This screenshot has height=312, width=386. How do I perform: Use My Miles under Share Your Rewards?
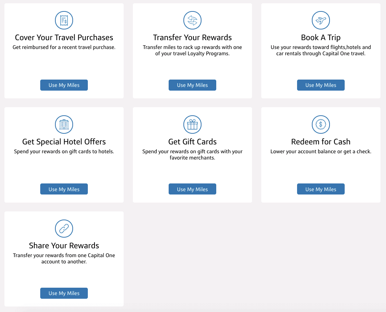64,293
